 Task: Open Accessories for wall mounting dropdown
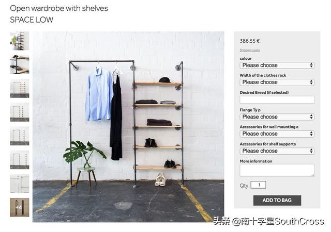click(x=277, y=134)
